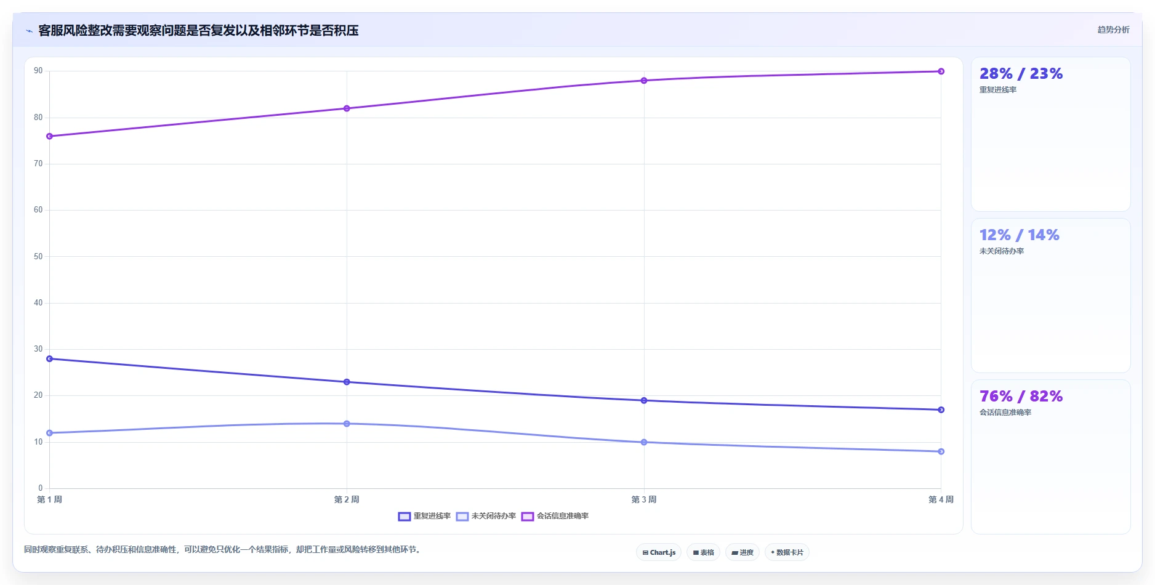The width and height of the screenshot is (1155, 585).
Task: Click 会话信息准确率 data point at 第 1 周
Action: tap(50, 136)
